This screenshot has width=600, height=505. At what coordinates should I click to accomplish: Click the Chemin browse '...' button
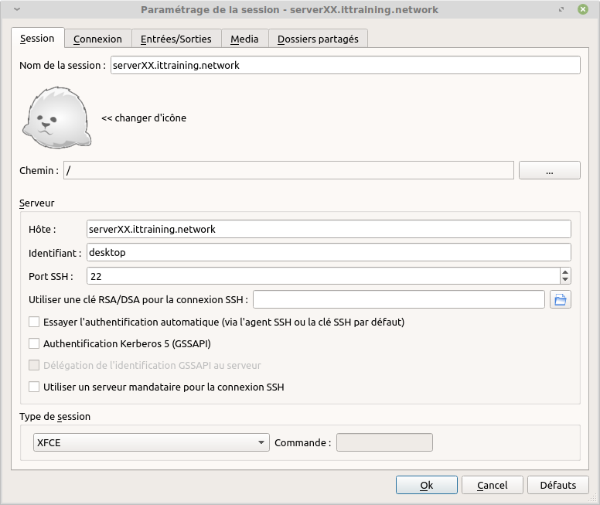[549, 171]
